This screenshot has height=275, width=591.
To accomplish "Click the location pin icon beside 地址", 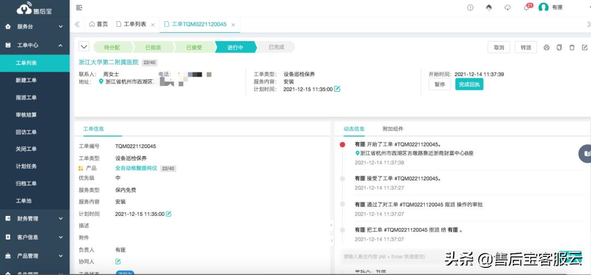I will point(101,81).
